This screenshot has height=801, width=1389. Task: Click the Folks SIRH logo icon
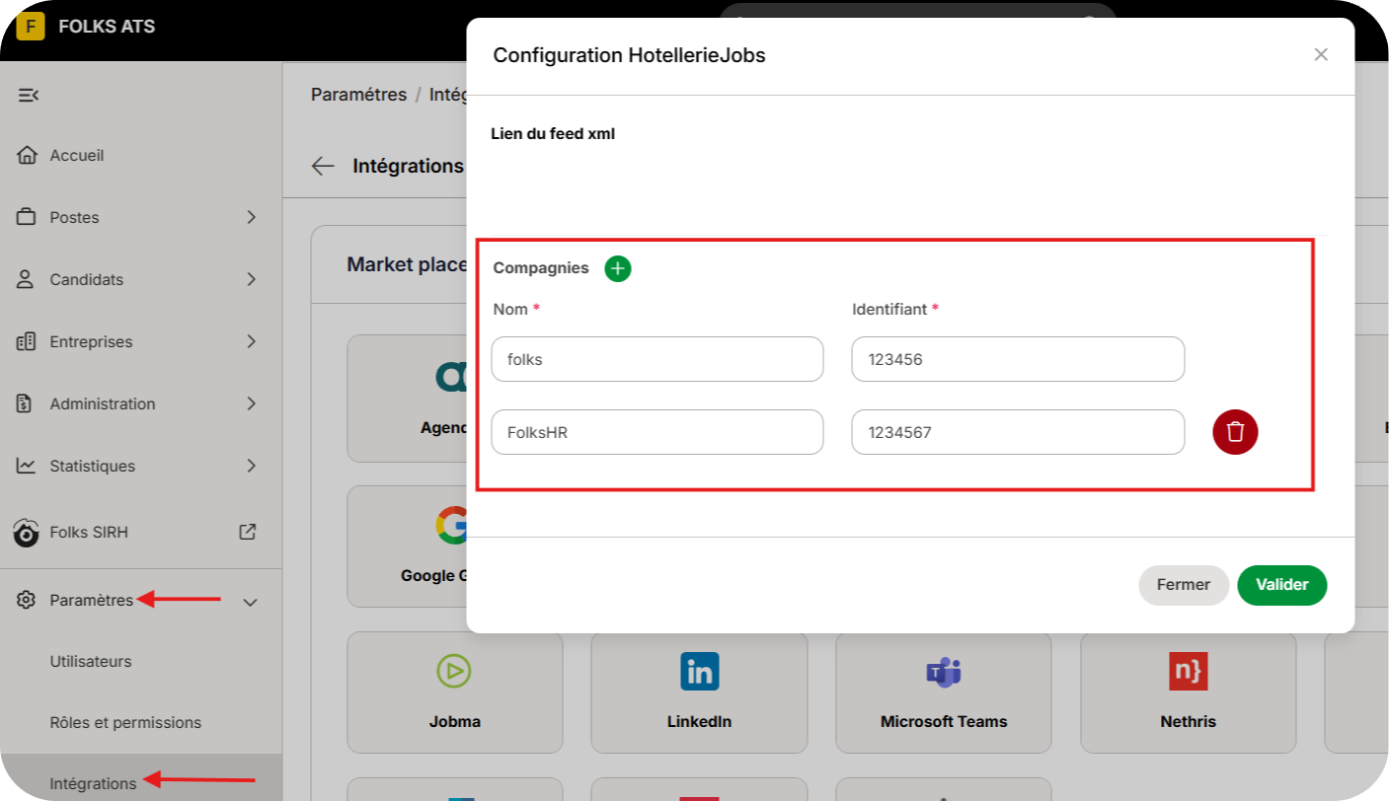(x=27, y=533)
